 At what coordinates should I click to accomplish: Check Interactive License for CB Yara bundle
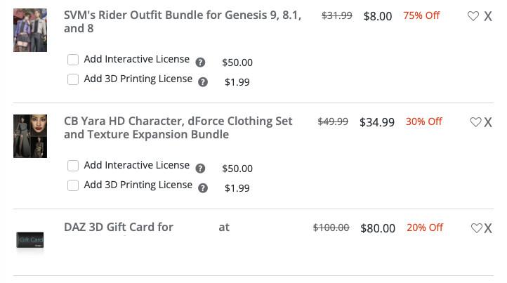coord(73,166)
